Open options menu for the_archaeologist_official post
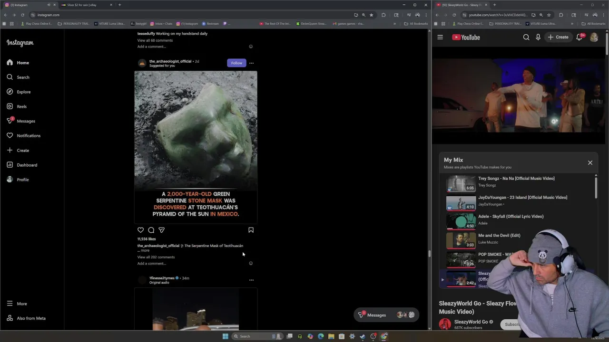The width and height of the screenshot is (609, 342). coord(251,63)
